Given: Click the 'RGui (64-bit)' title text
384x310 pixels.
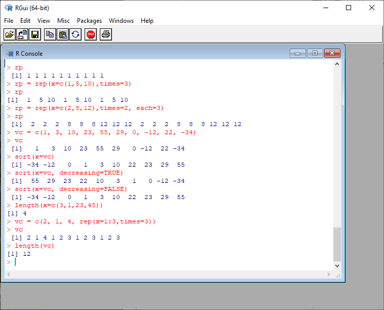Looking at the screenshot, I should tap(32, 8).
